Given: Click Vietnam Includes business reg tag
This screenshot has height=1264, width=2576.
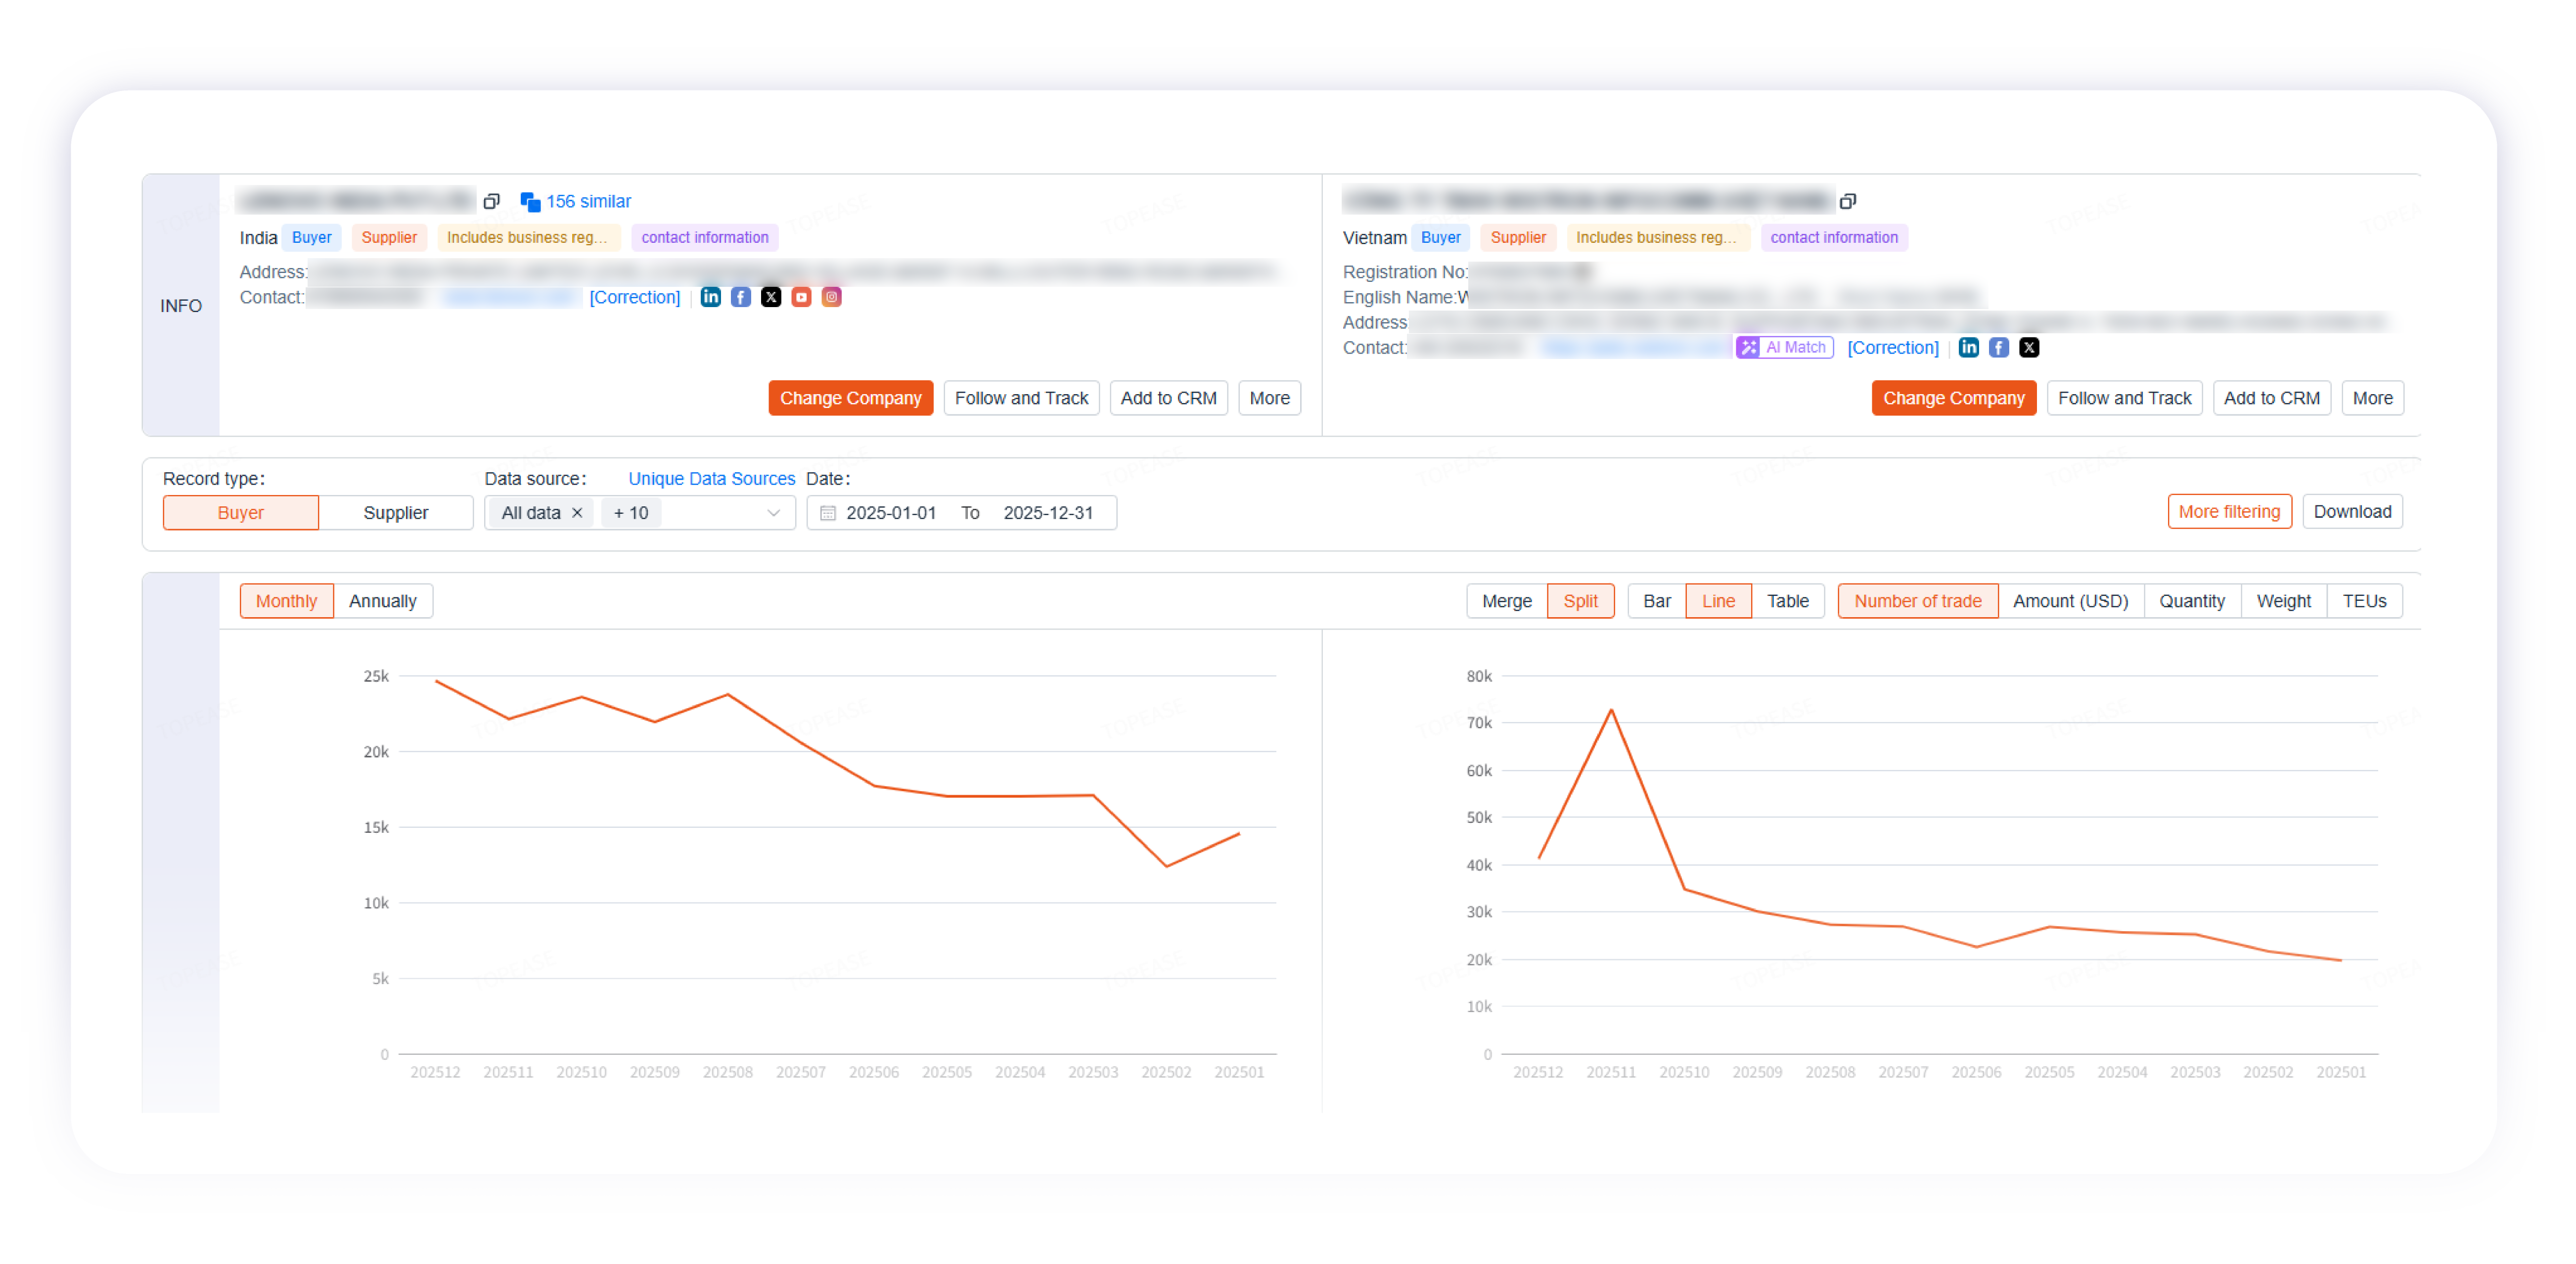Looking at the screenshot, I should click(x=1657, y=238).
